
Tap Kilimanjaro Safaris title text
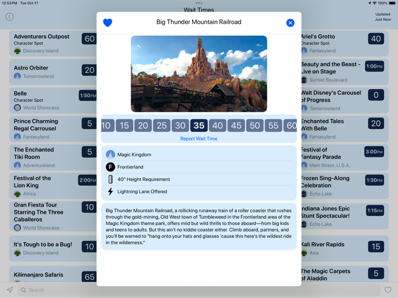(39, 275)
